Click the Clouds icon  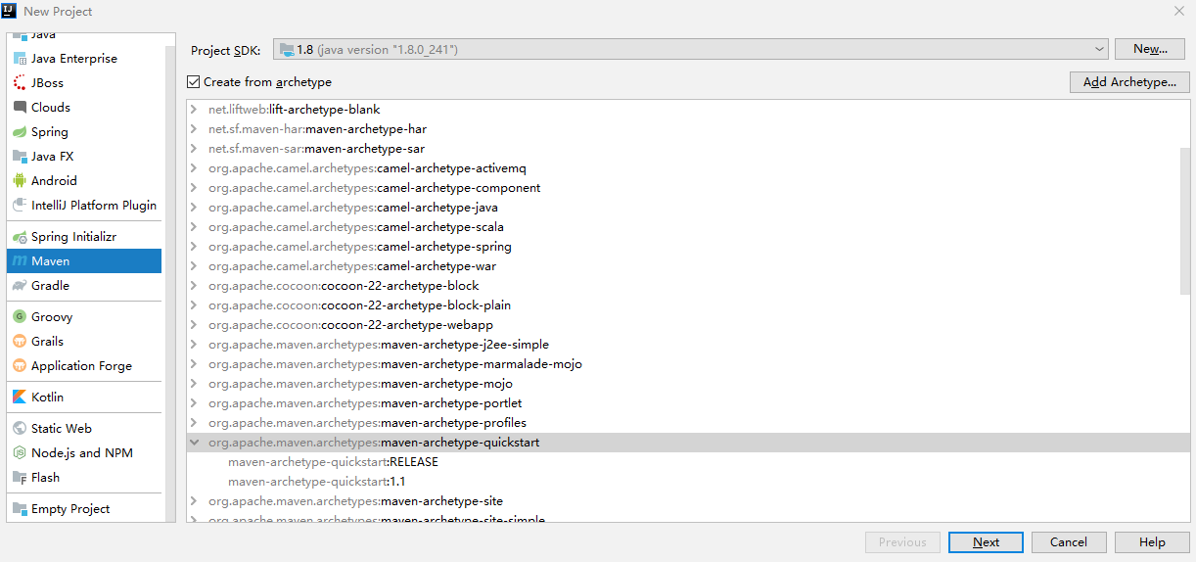pos(20,108)
